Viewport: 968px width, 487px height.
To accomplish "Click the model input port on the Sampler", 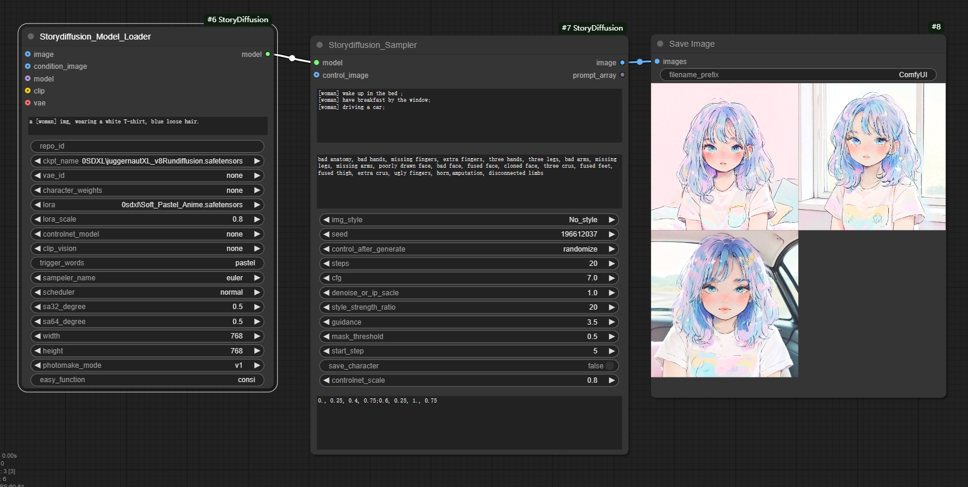I will 316,62.
